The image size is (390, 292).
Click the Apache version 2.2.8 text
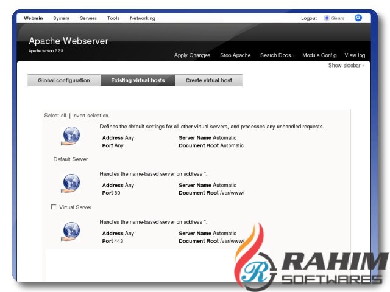[46, 51]
